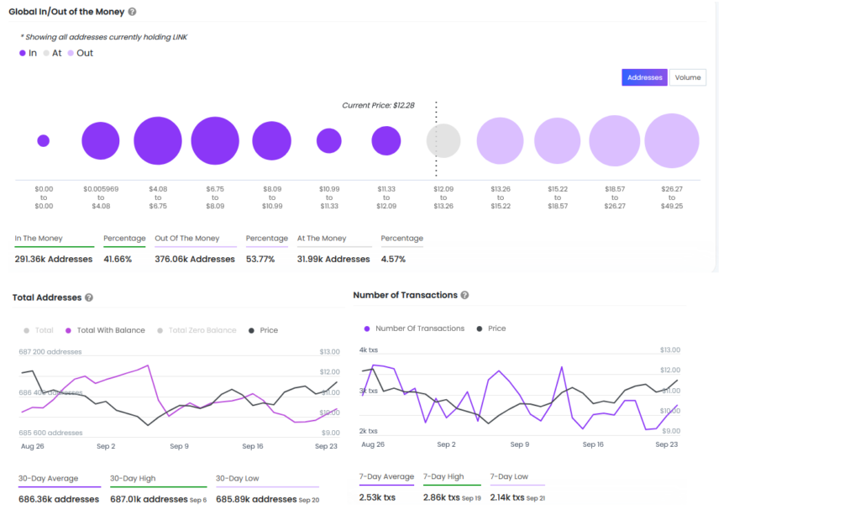Open help icon beside Global In/Out of the Money
Screen dimensions: 860x515
tap(132, 12)
